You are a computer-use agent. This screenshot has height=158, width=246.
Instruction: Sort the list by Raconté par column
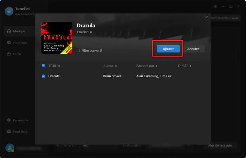tap(147, 66)
